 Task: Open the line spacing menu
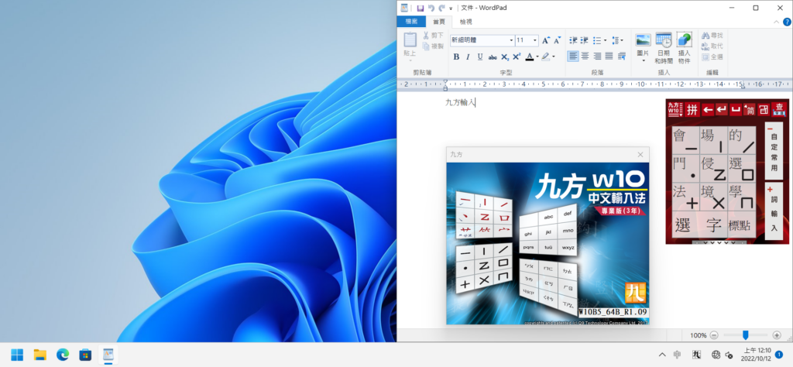[x=617, y=40]
